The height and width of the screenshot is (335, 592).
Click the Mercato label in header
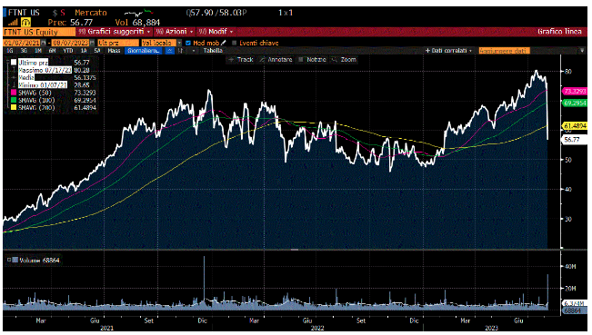click(x=91, y=13)
